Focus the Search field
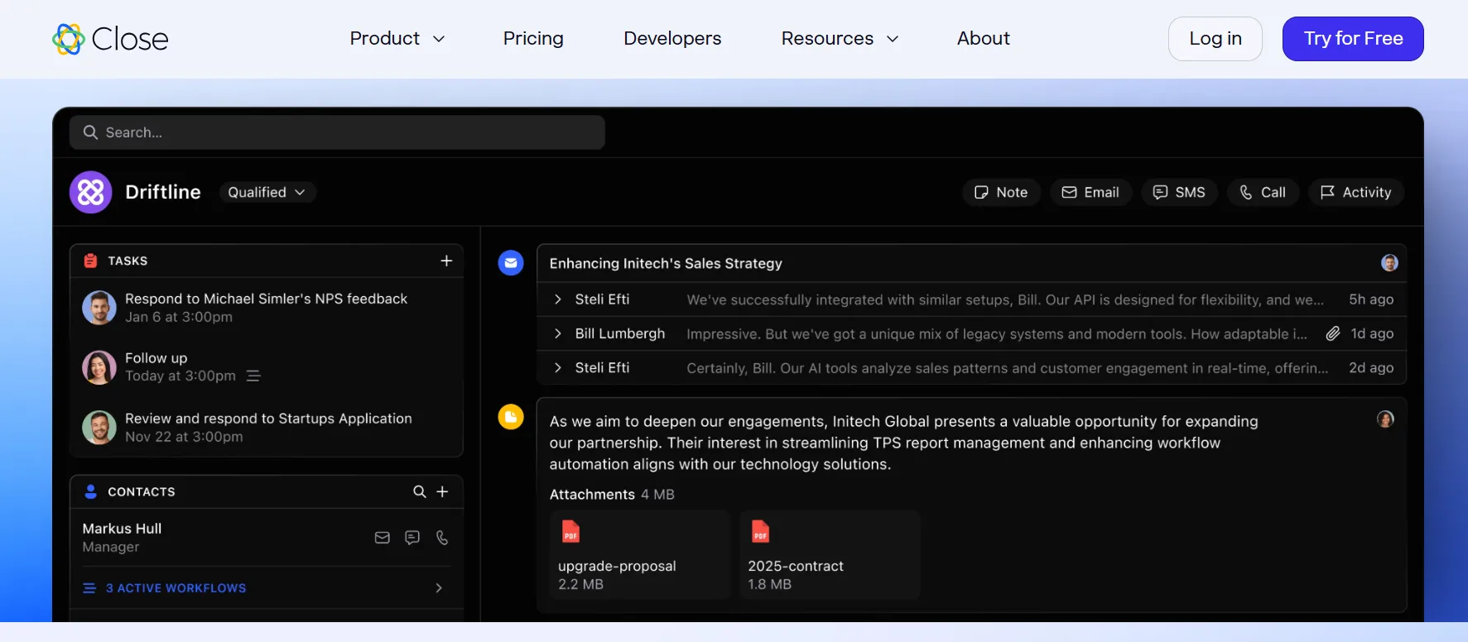The width and height of the screenshot is (1468, 642). point(337,132)
